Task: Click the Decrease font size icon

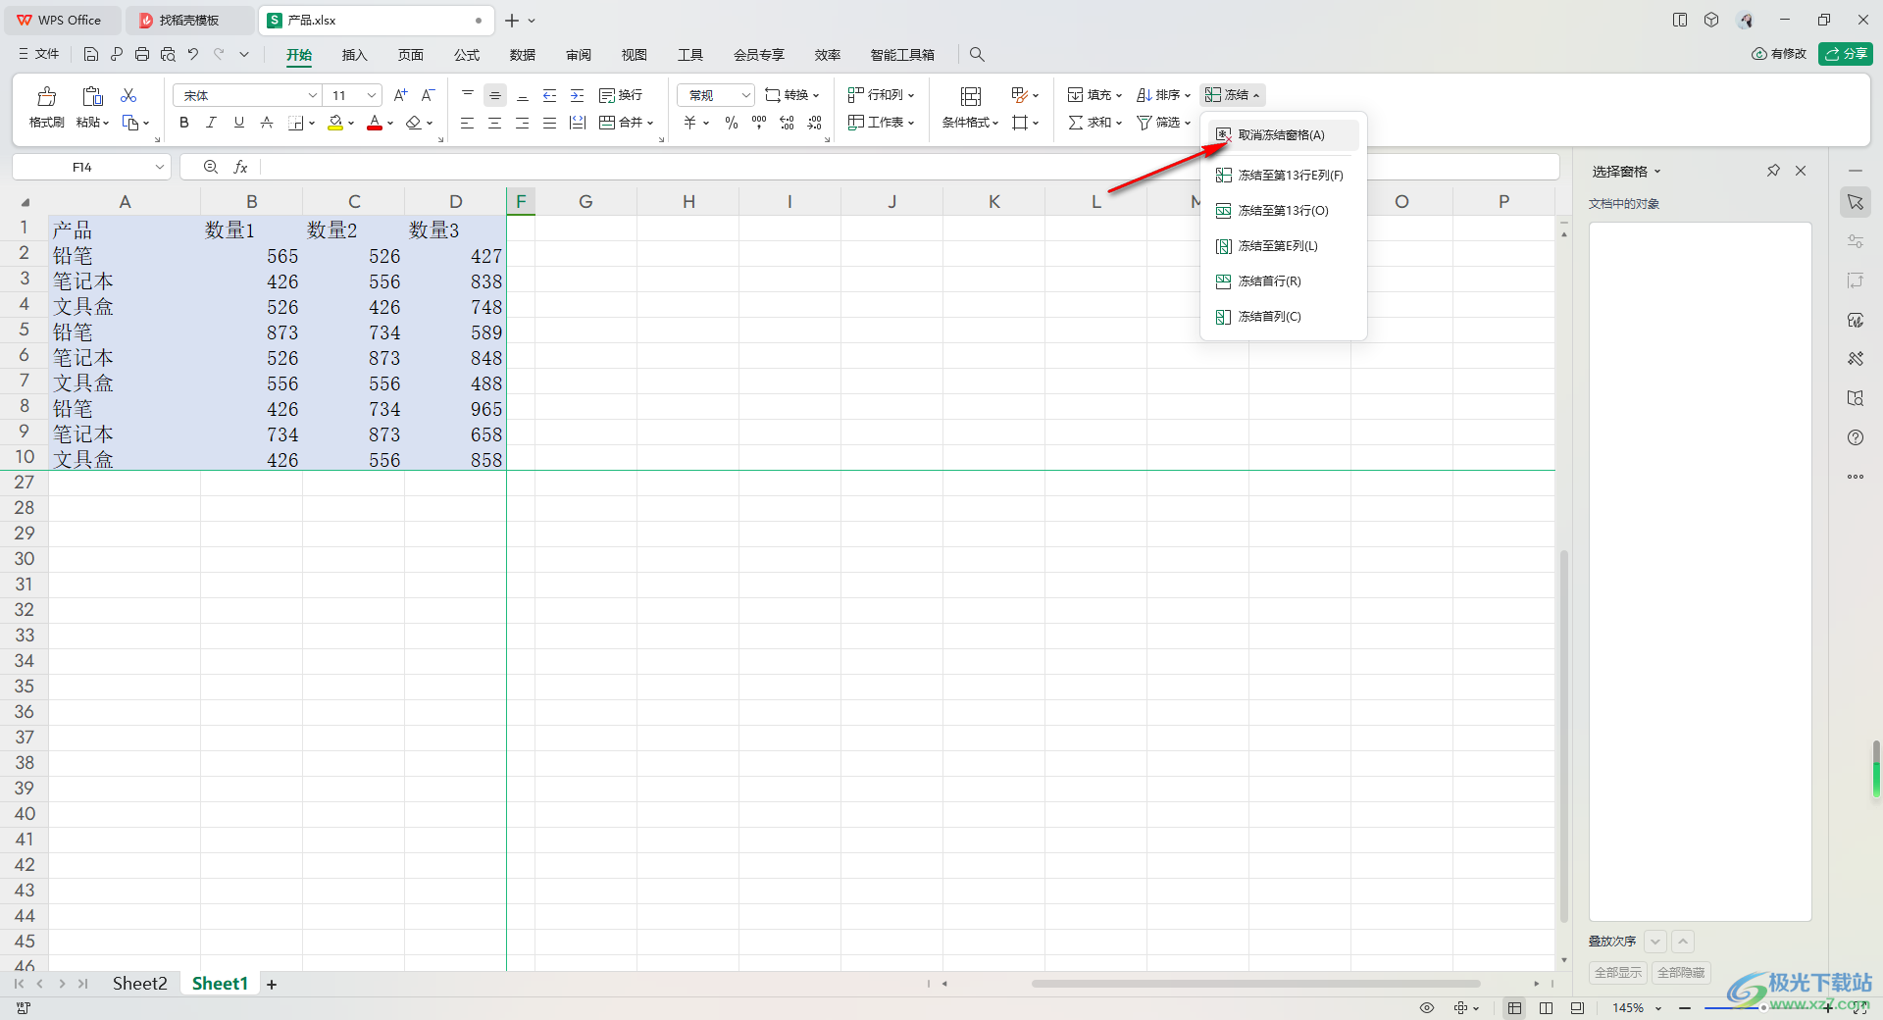Action: (428, 95)
